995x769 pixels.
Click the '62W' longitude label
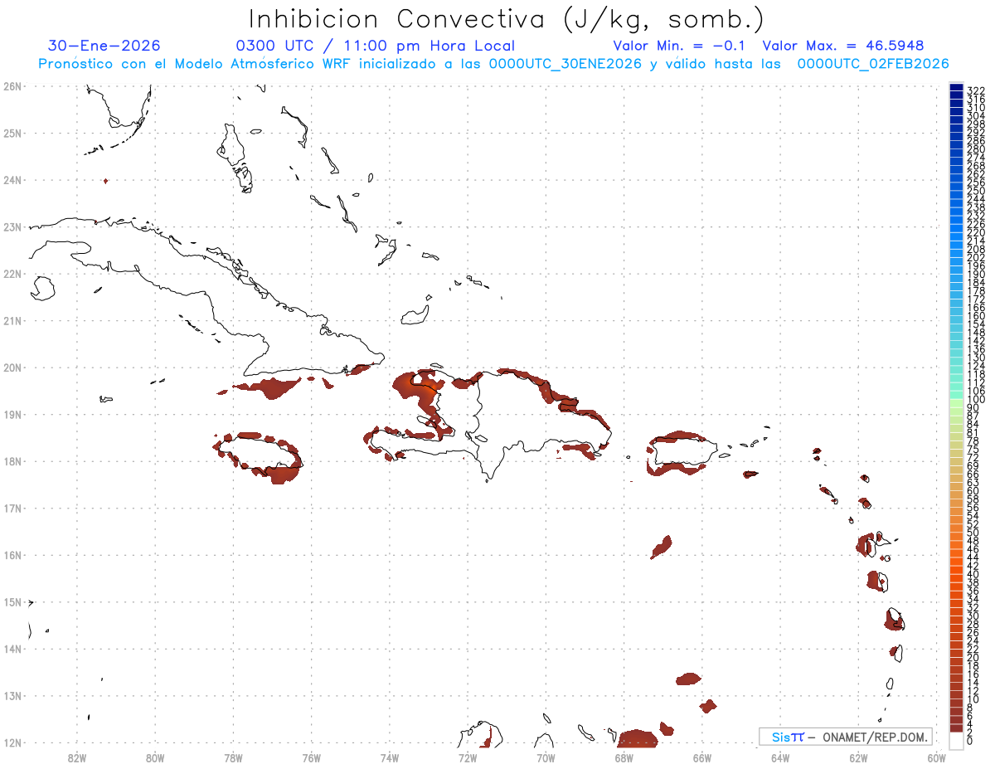pyautogui.click(x=858, y=757)
